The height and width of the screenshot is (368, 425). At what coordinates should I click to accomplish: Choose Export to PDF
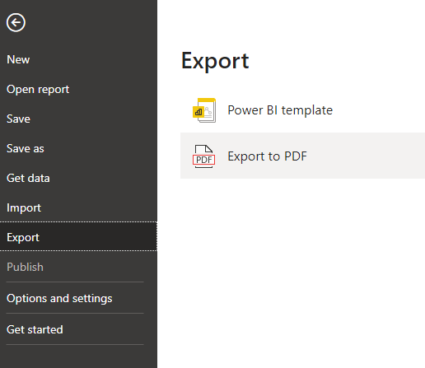tap(302, 156)
